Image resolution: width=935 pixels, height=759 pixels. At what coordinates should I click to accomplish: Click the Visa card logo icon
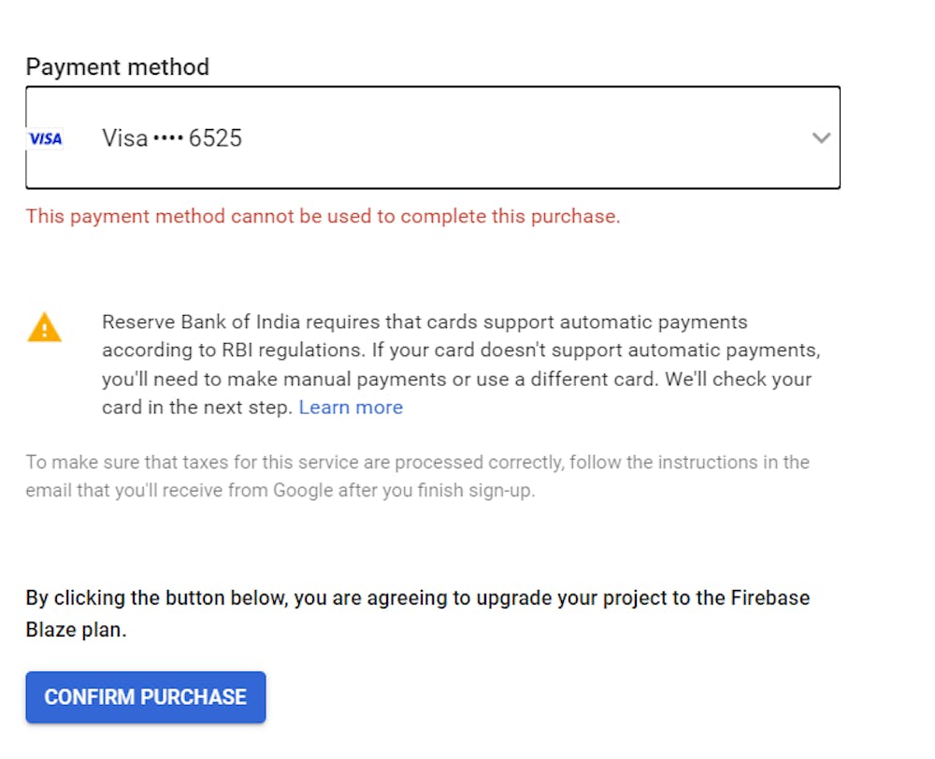tap(45, 138)
